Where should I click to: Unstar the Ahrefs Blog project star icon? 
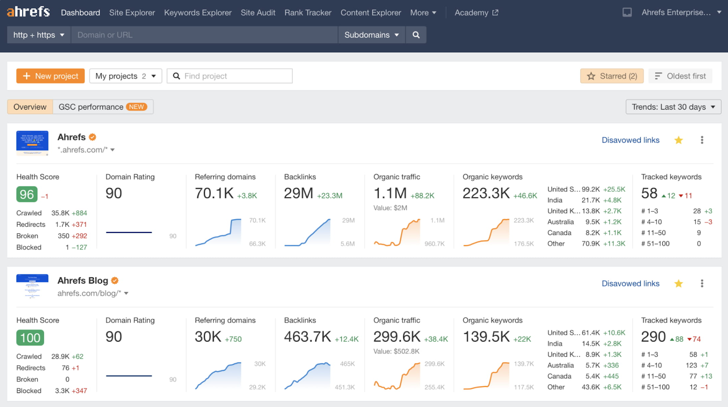678,284
